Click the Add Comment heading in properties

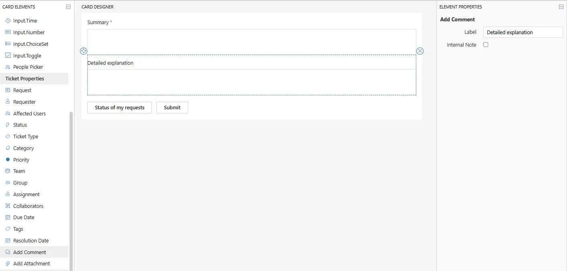457,19
